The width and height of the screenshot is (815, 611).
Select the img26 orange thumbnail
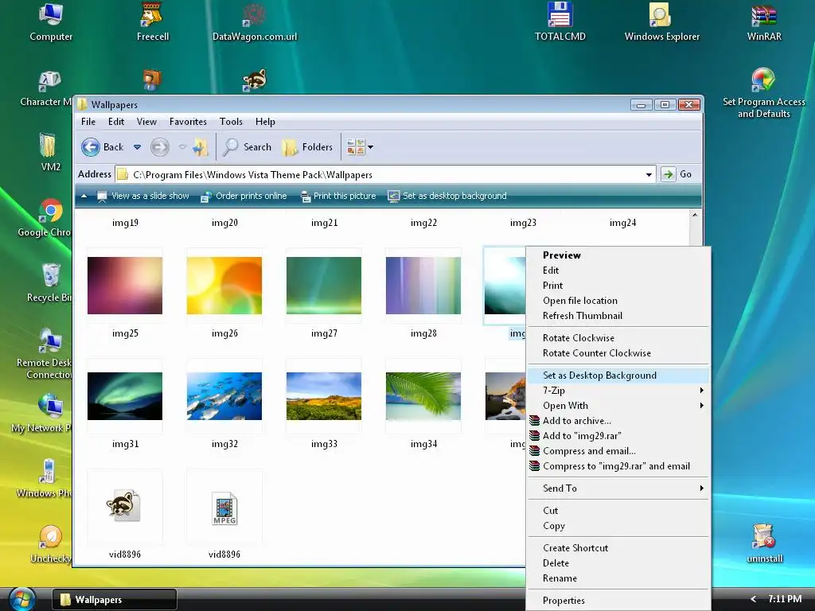(x=224, y=286)
